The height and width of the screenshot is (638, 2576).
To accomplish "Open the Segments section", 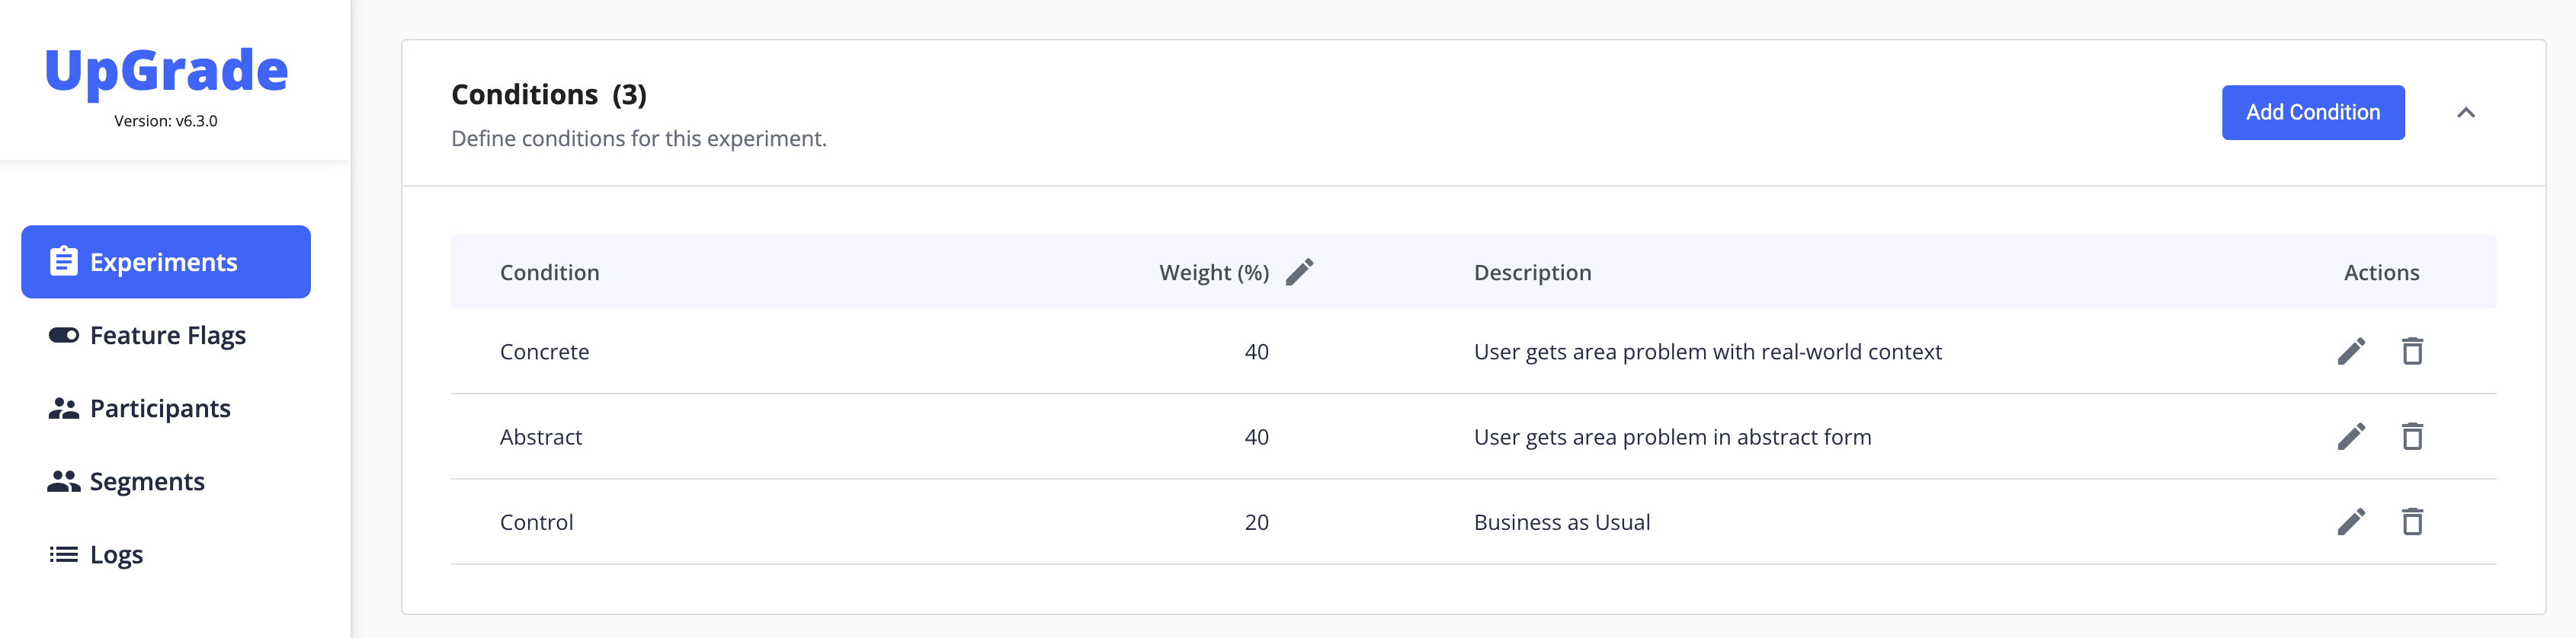I will [x=147, y=481].
